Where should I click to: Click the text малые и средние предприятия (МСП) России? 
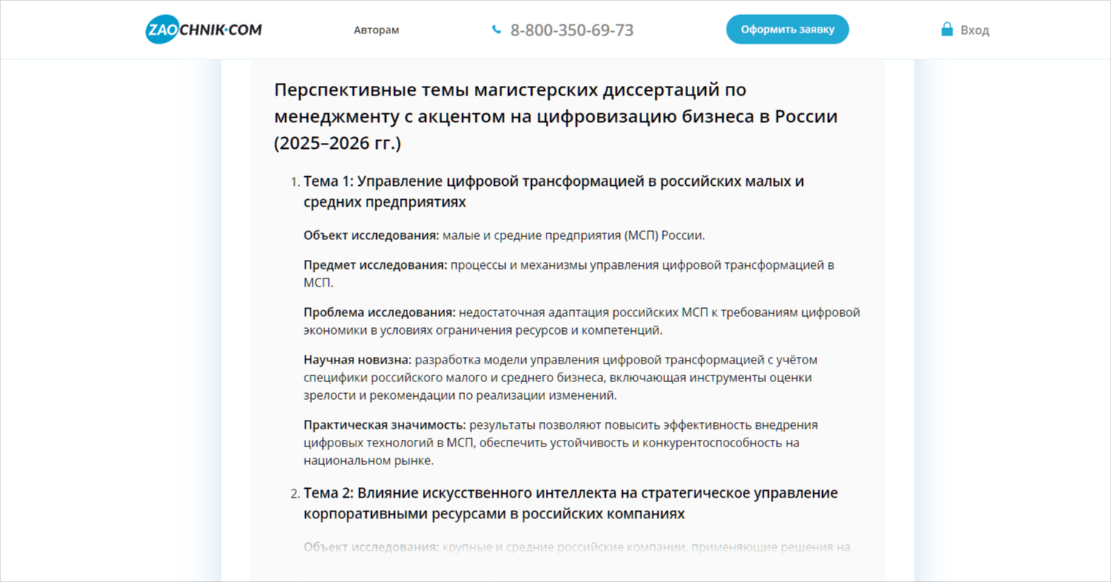[573, 235]
